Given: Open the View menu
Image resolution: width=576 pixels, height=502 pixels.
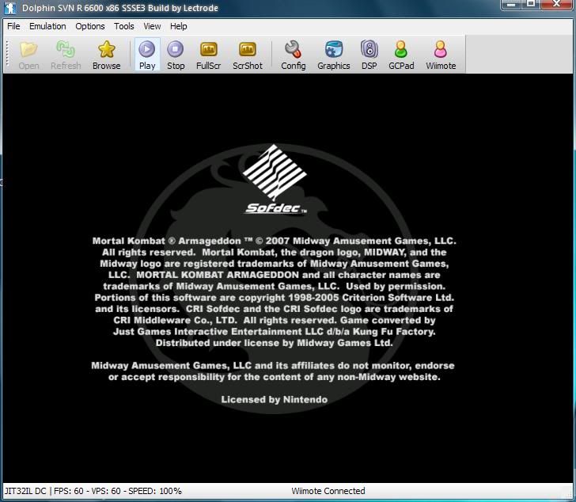Looking at the screenshot, I should (152, 26).
